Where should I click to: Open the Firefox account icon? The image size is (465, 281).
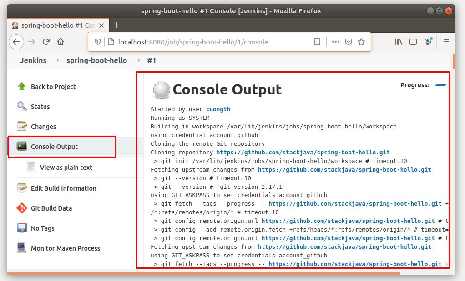point(428,42)
